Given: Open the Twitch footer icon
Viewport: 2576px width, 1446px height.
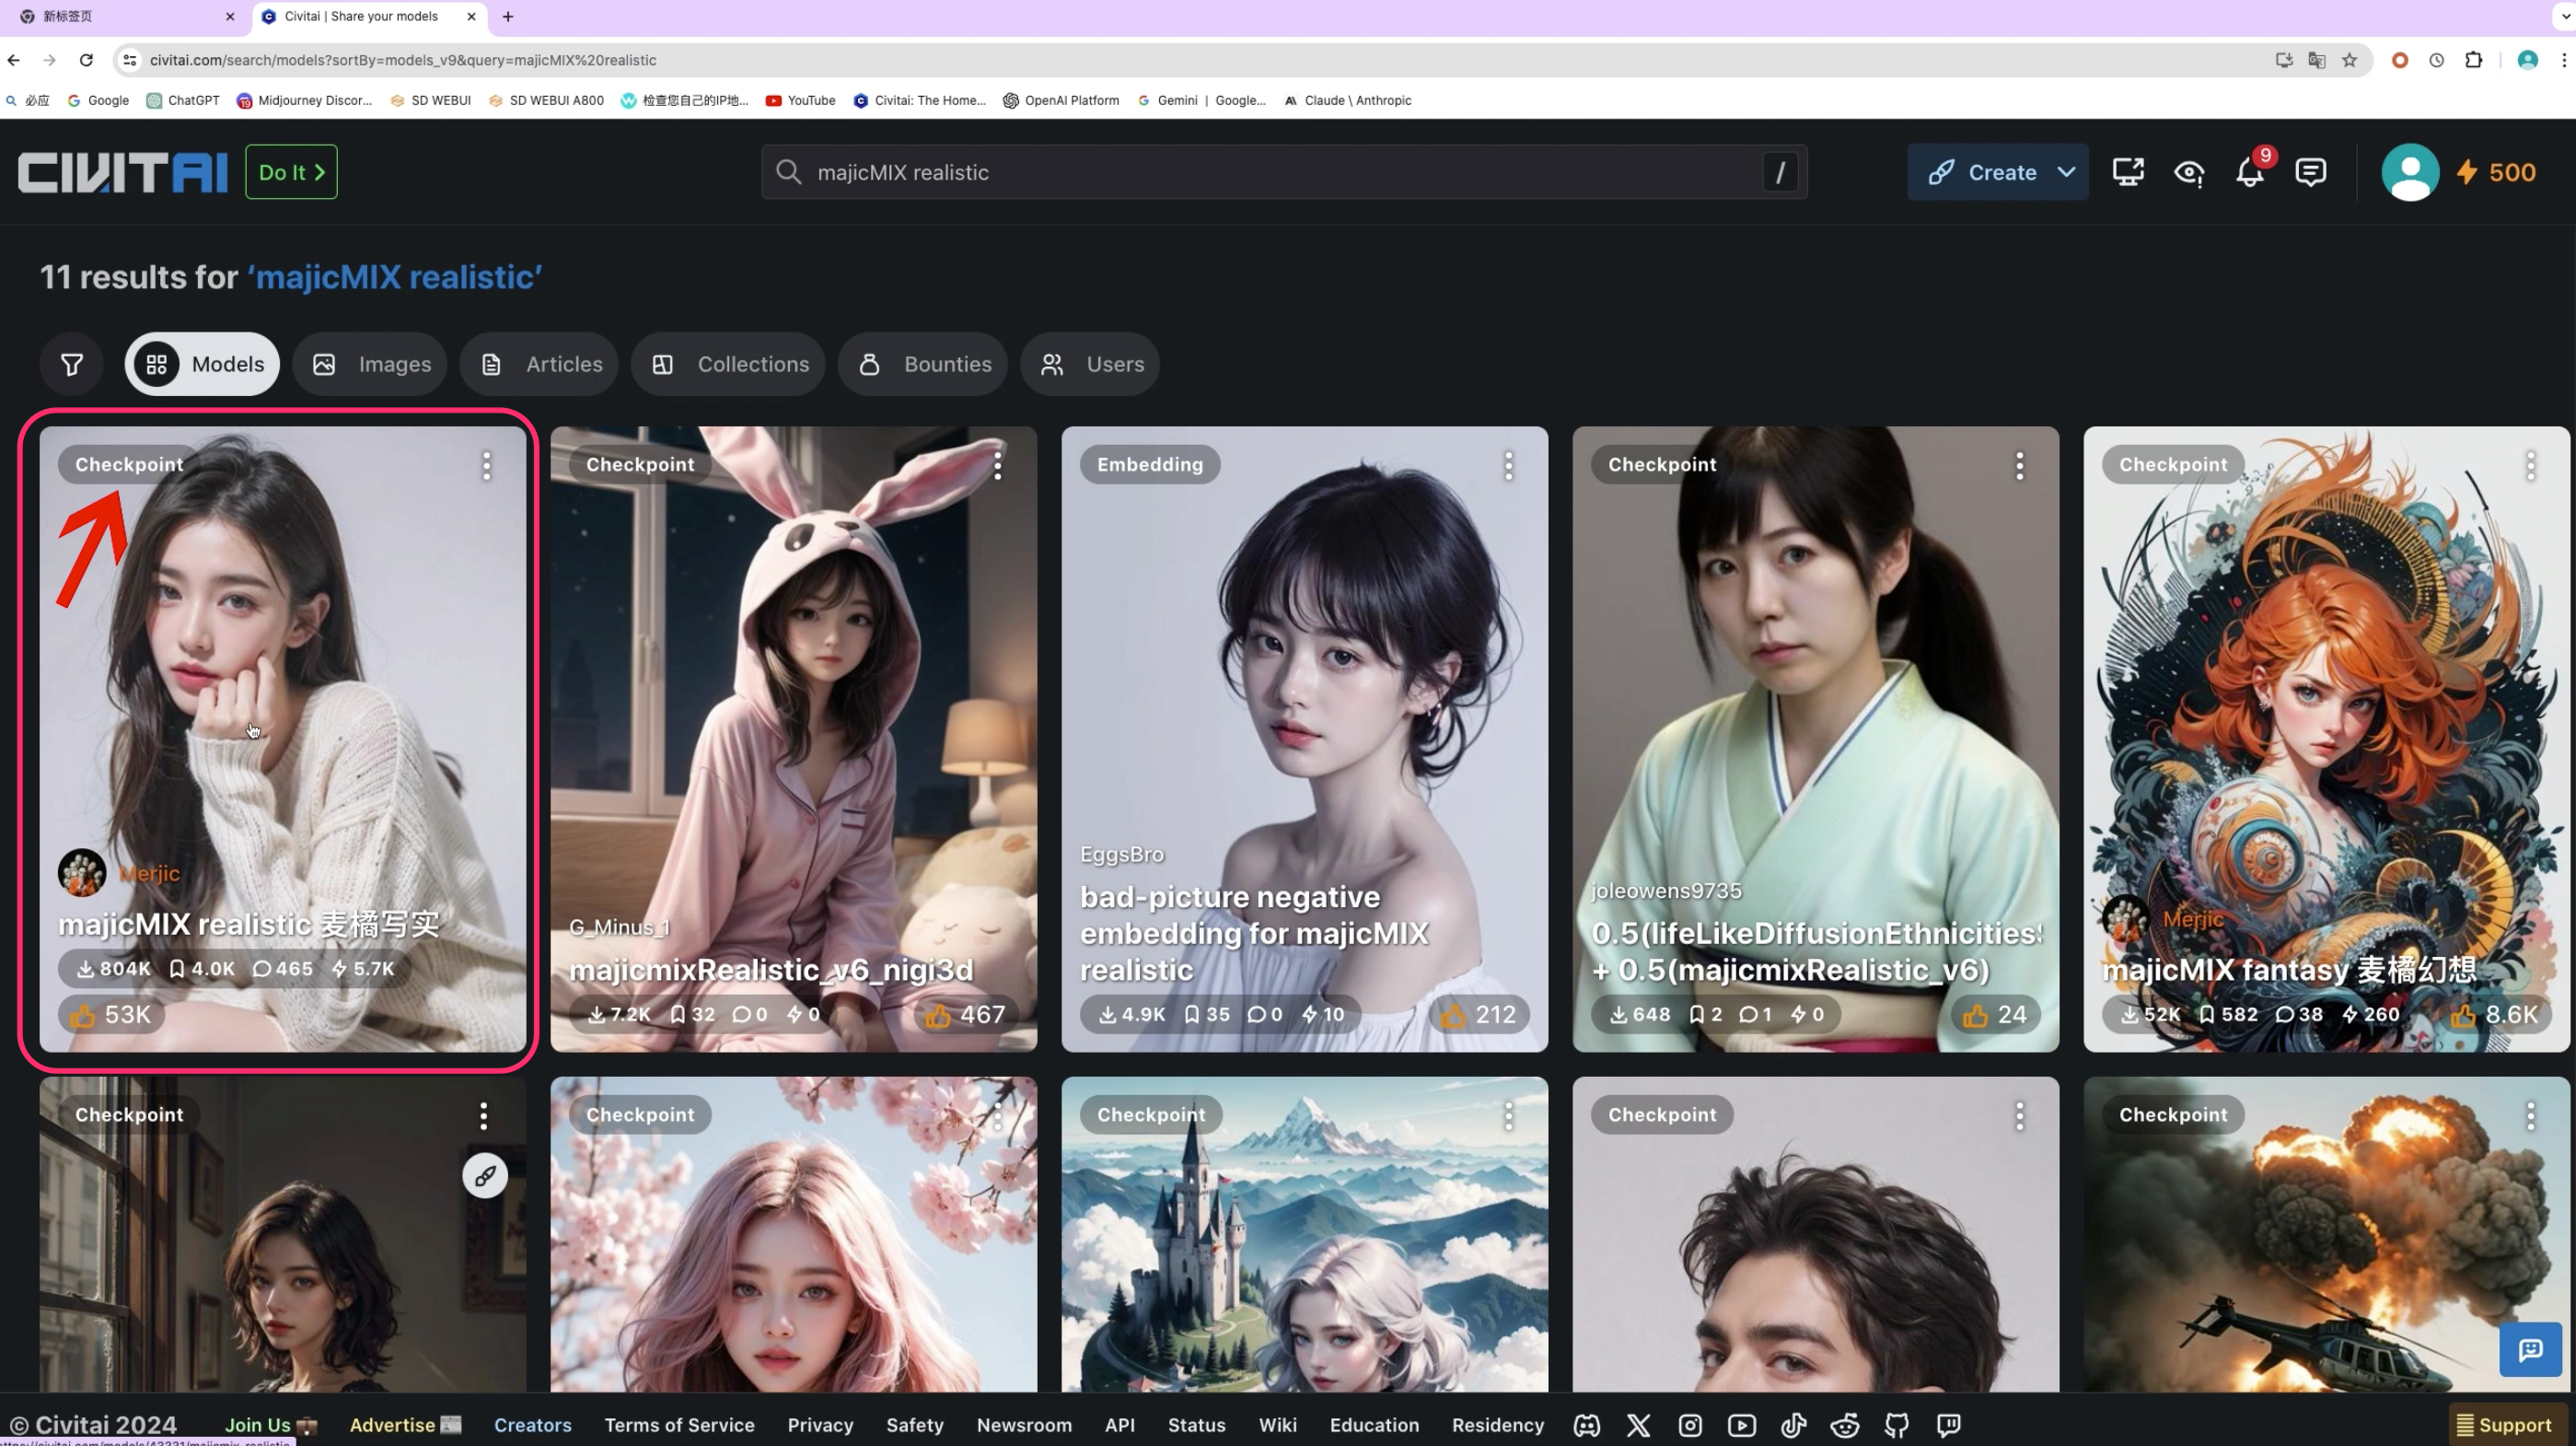Looking at the screenshot, I should coord(1948,1425).
